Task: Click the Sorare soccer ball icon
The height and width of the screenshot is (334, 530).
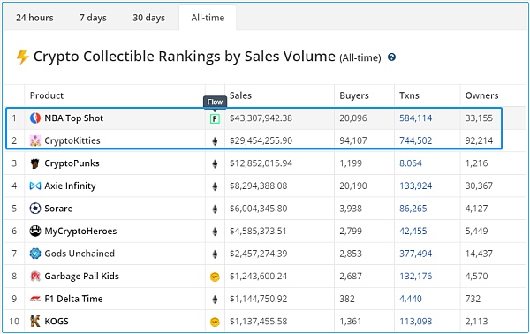Action: click(35, 209)
